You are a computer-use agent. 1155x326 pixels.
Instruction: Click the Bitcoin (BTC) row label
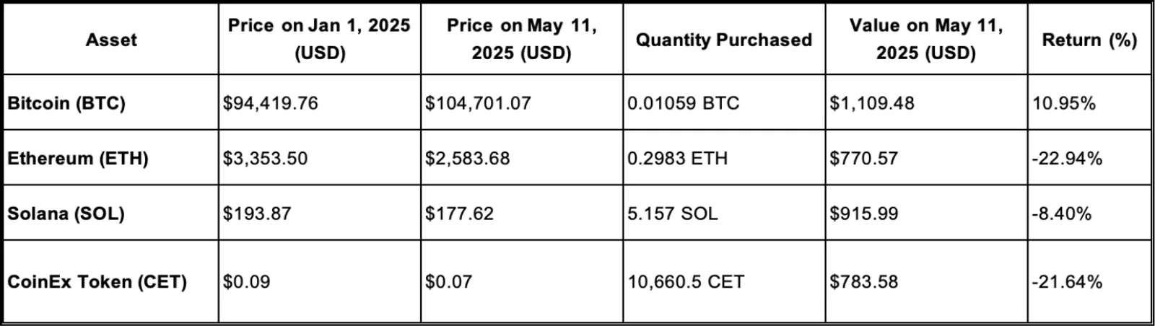point(110,102)
